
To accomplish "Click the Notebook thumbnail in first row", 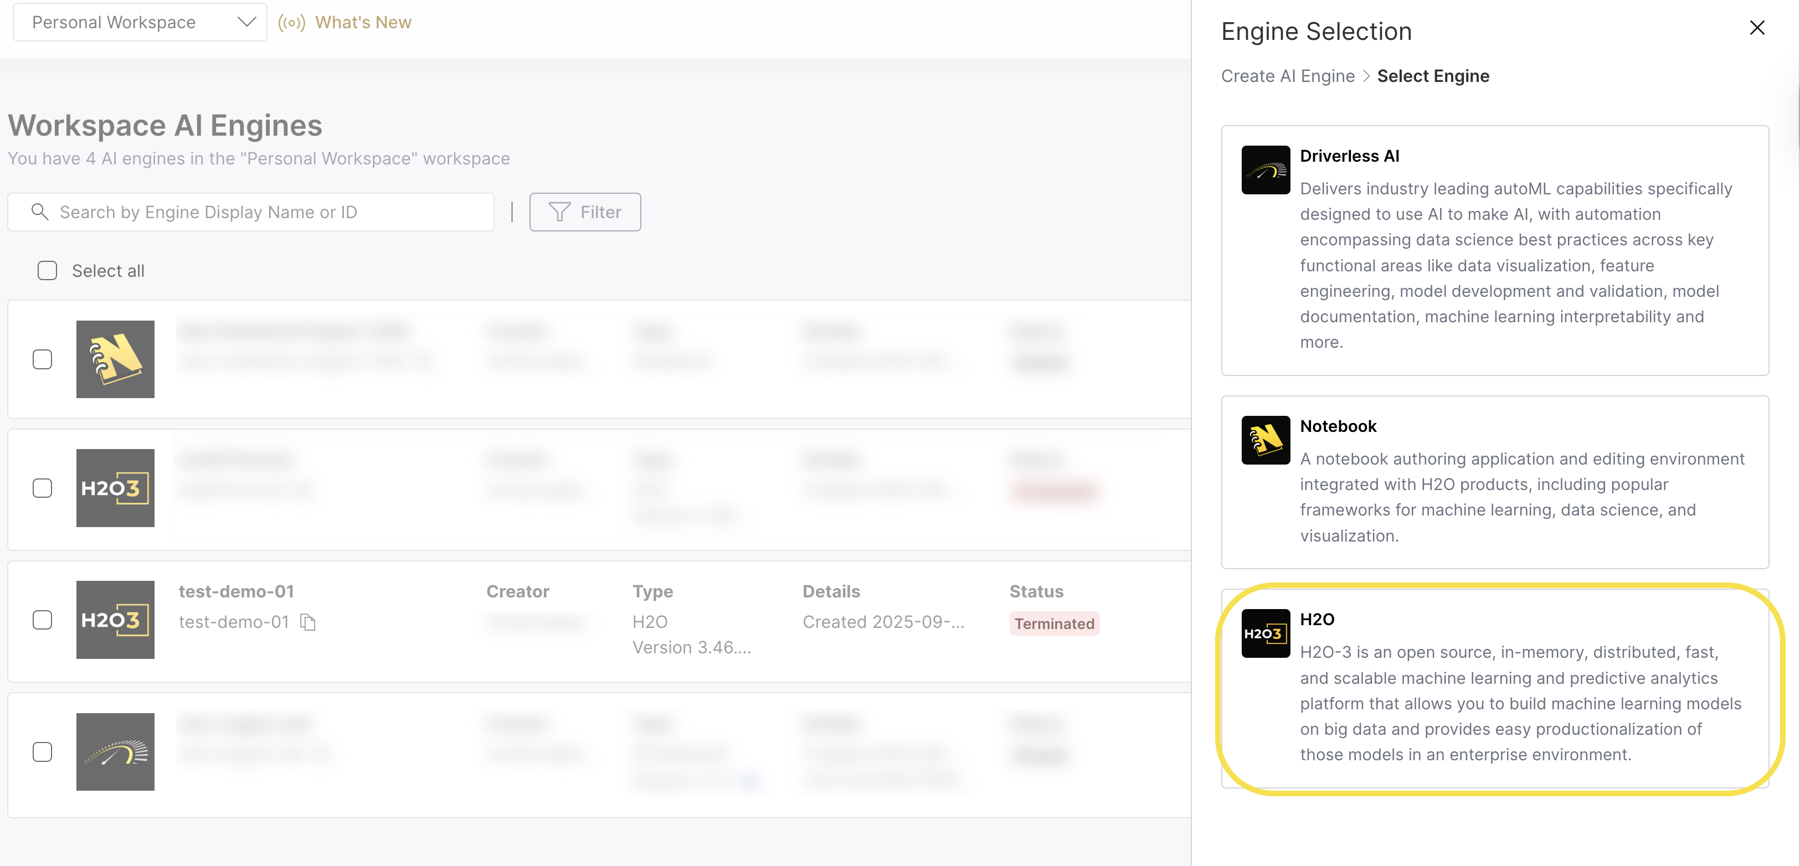I will [115, 359].
